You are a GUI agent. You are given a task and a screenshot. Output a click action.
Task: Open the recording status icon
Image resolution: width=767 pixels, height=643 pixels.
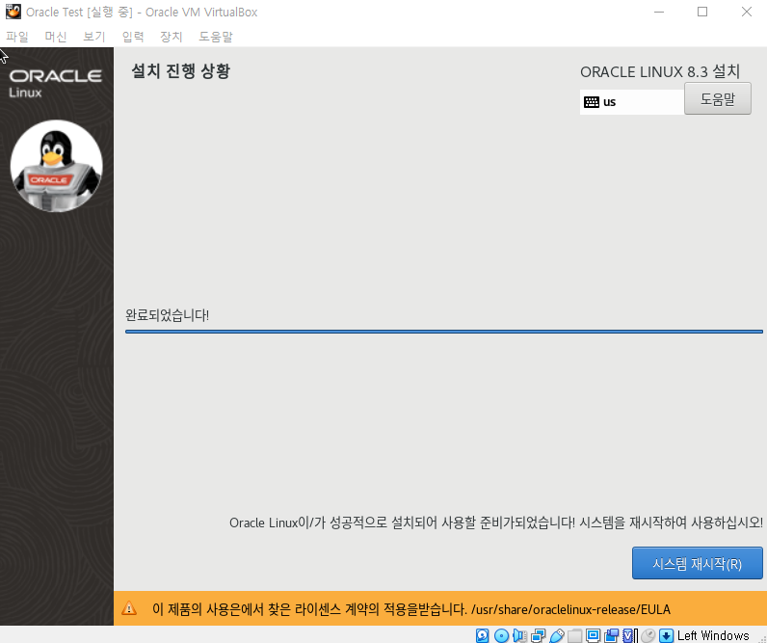(x=612, y=635)
